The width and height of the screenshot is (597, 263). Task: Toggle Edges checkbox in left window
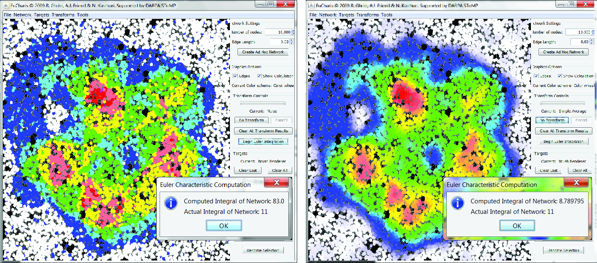[x=235, y=76]
